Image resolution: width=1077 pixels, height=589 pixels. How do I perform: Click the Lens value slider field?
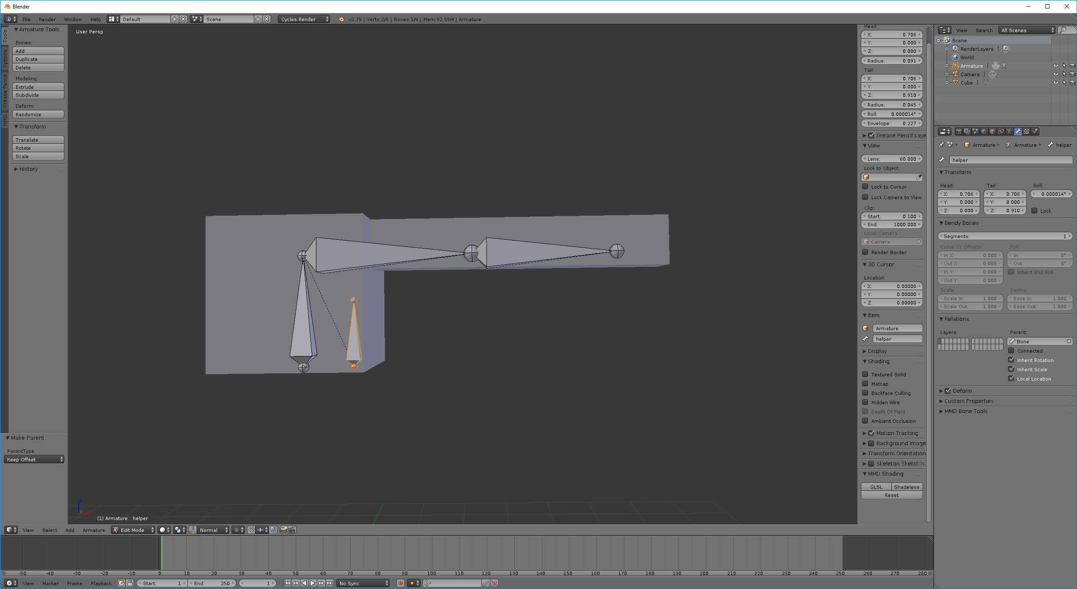point(892,159)
